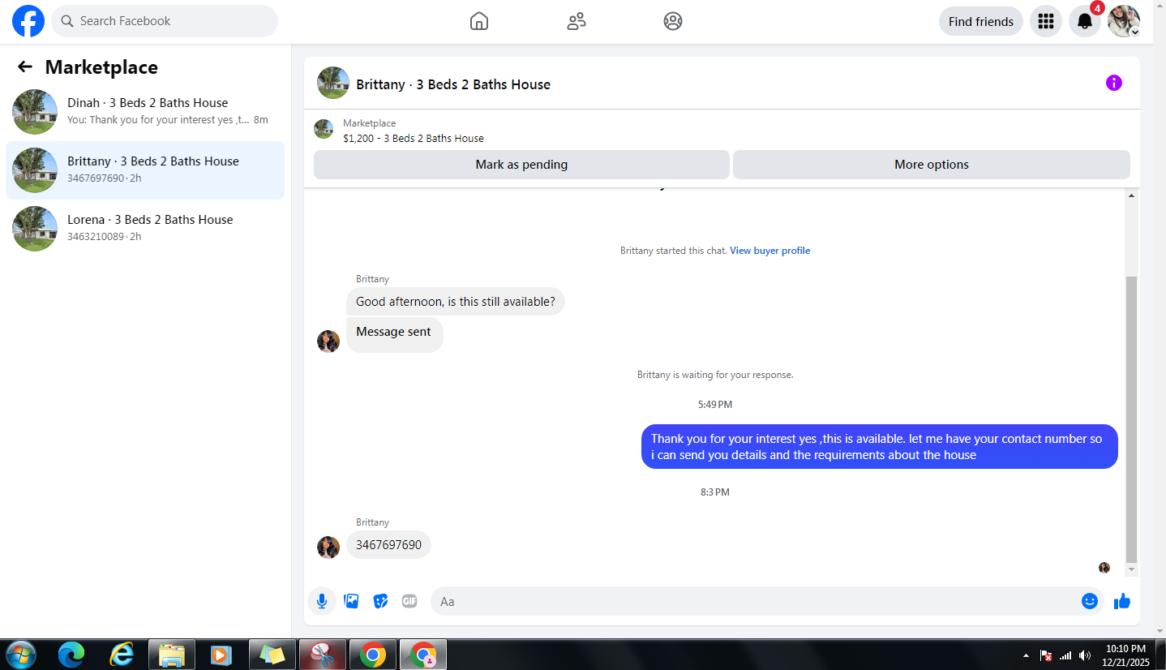Open the Windows Start button
Viewport: 1166px width, 670px height.
point(20,655)
